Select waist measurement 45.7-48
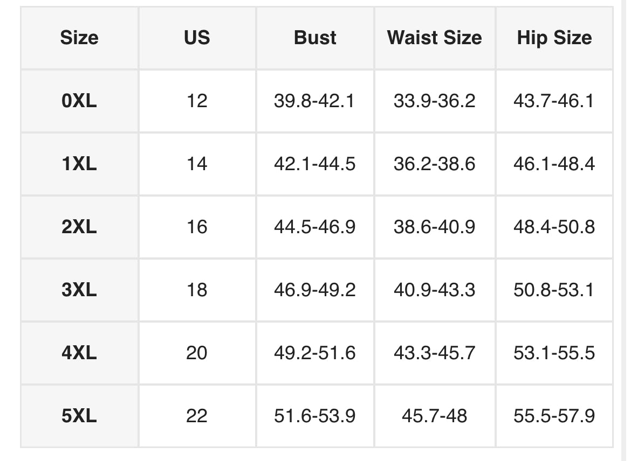 434,416
